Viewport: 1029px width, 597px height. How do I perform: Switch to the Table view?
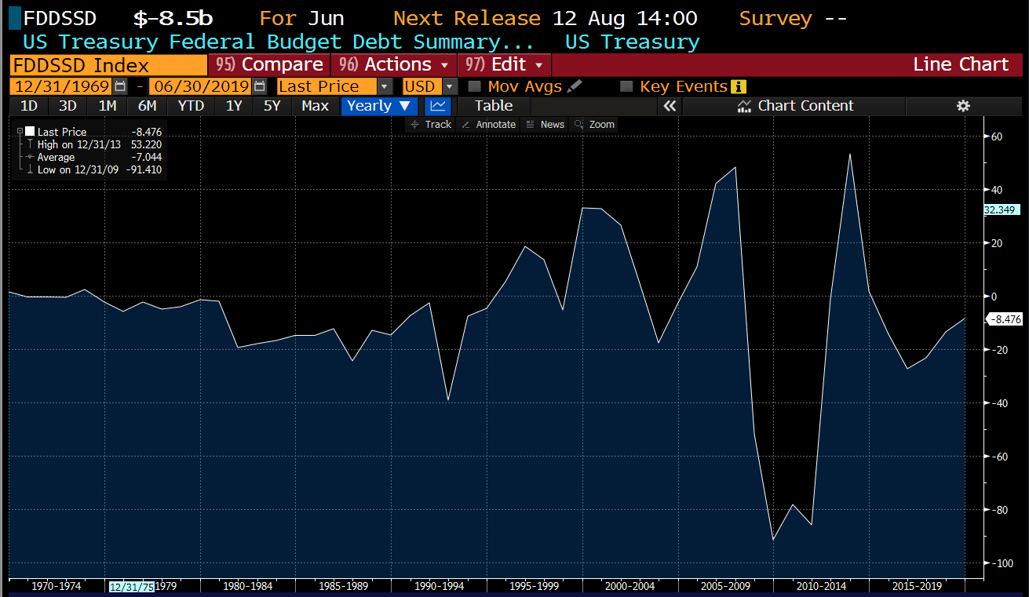click(x=494, y=106)
